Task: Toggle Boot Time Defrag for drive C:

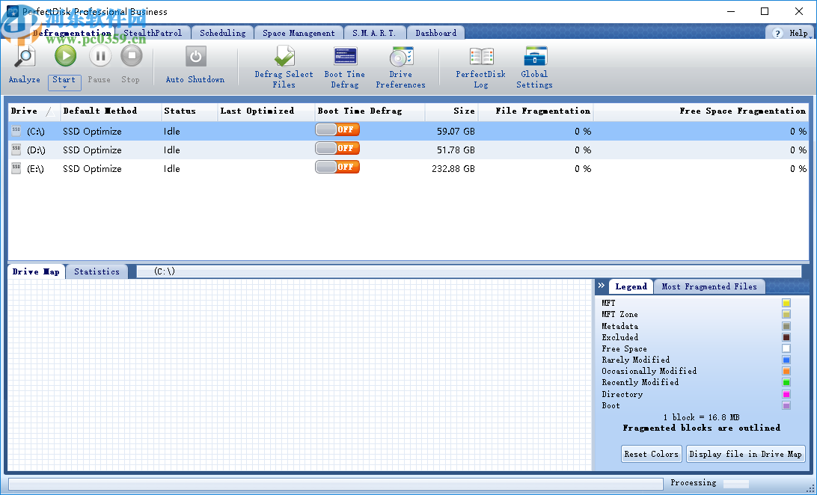Action: (x=337, y=129)
